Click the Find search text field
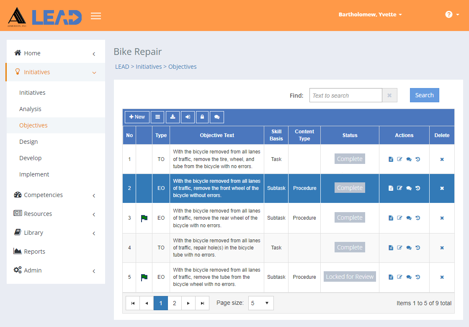469x327 pixels. [345, 95]
